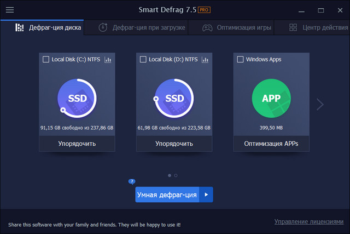
Task: Click the blue question mark help badge
Action: 132,181
